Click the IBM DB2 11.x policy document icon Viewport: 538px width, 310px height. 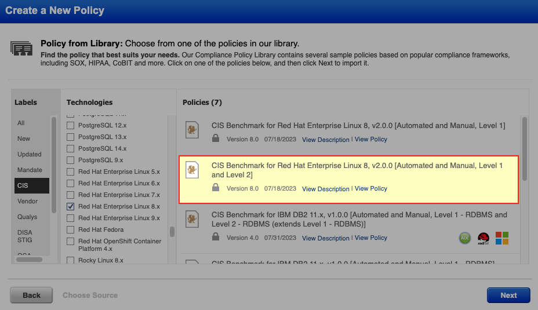click(192, 219)
